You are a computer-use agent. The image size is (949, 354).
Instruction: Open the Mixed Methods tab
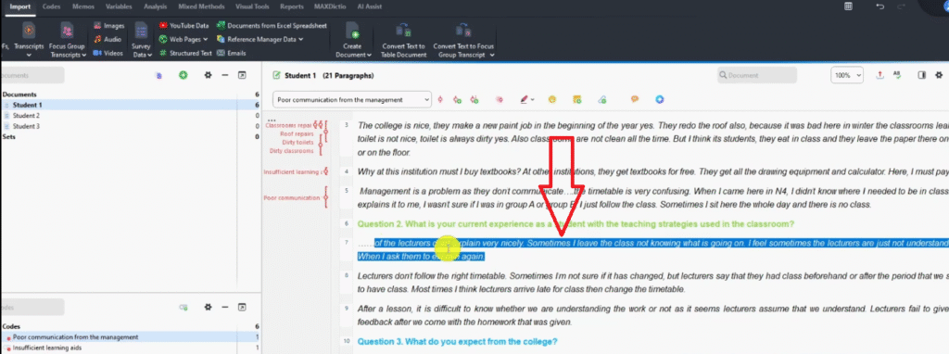(x=201, y=6)
